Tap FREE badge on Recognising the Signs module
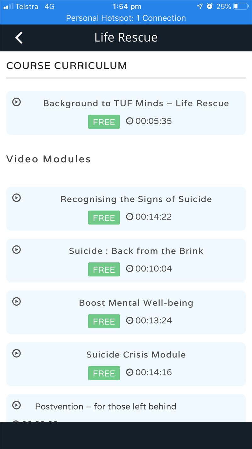The width and height of the screenshot is (252, 449). [x=104, y=218]
